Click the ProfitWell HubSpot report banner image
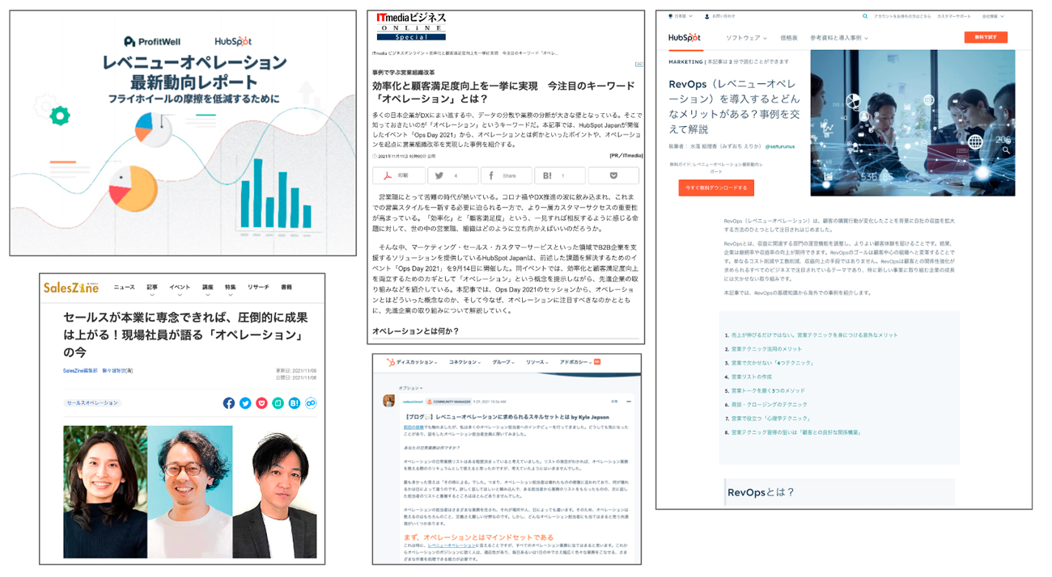1052x577 pixels. [183, 133]
